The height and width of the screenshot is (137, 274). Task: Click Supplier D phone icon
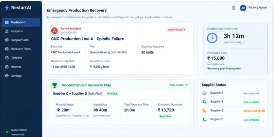204,119
